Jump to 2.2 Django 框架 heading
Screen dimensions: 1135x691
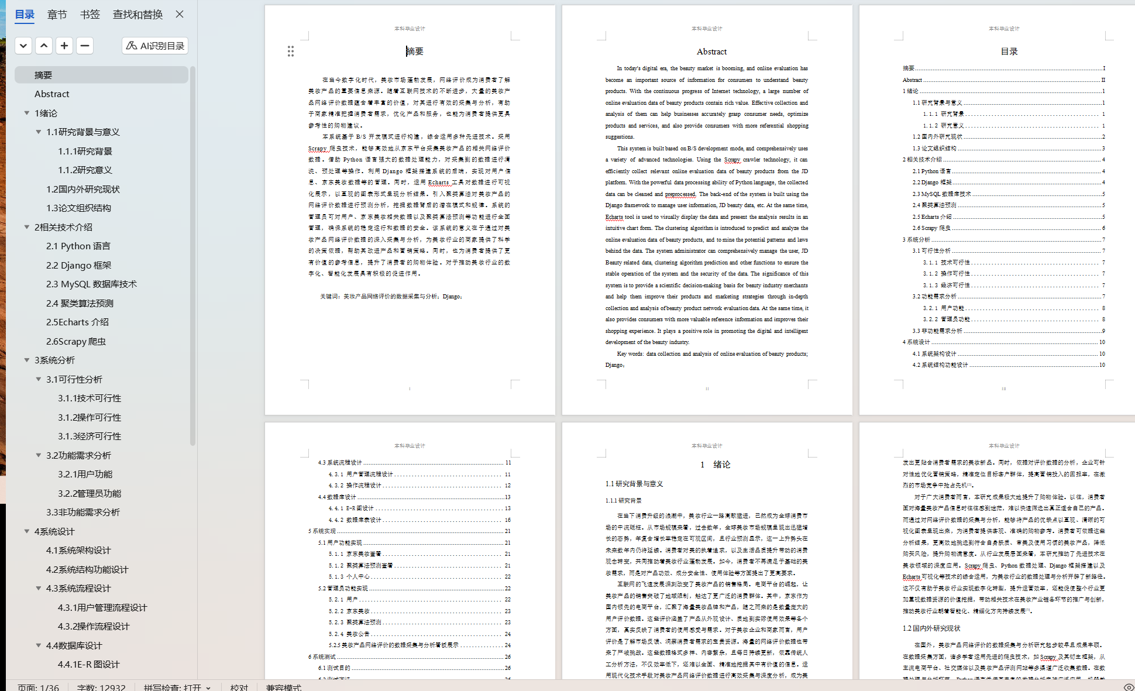click(78, 265)
